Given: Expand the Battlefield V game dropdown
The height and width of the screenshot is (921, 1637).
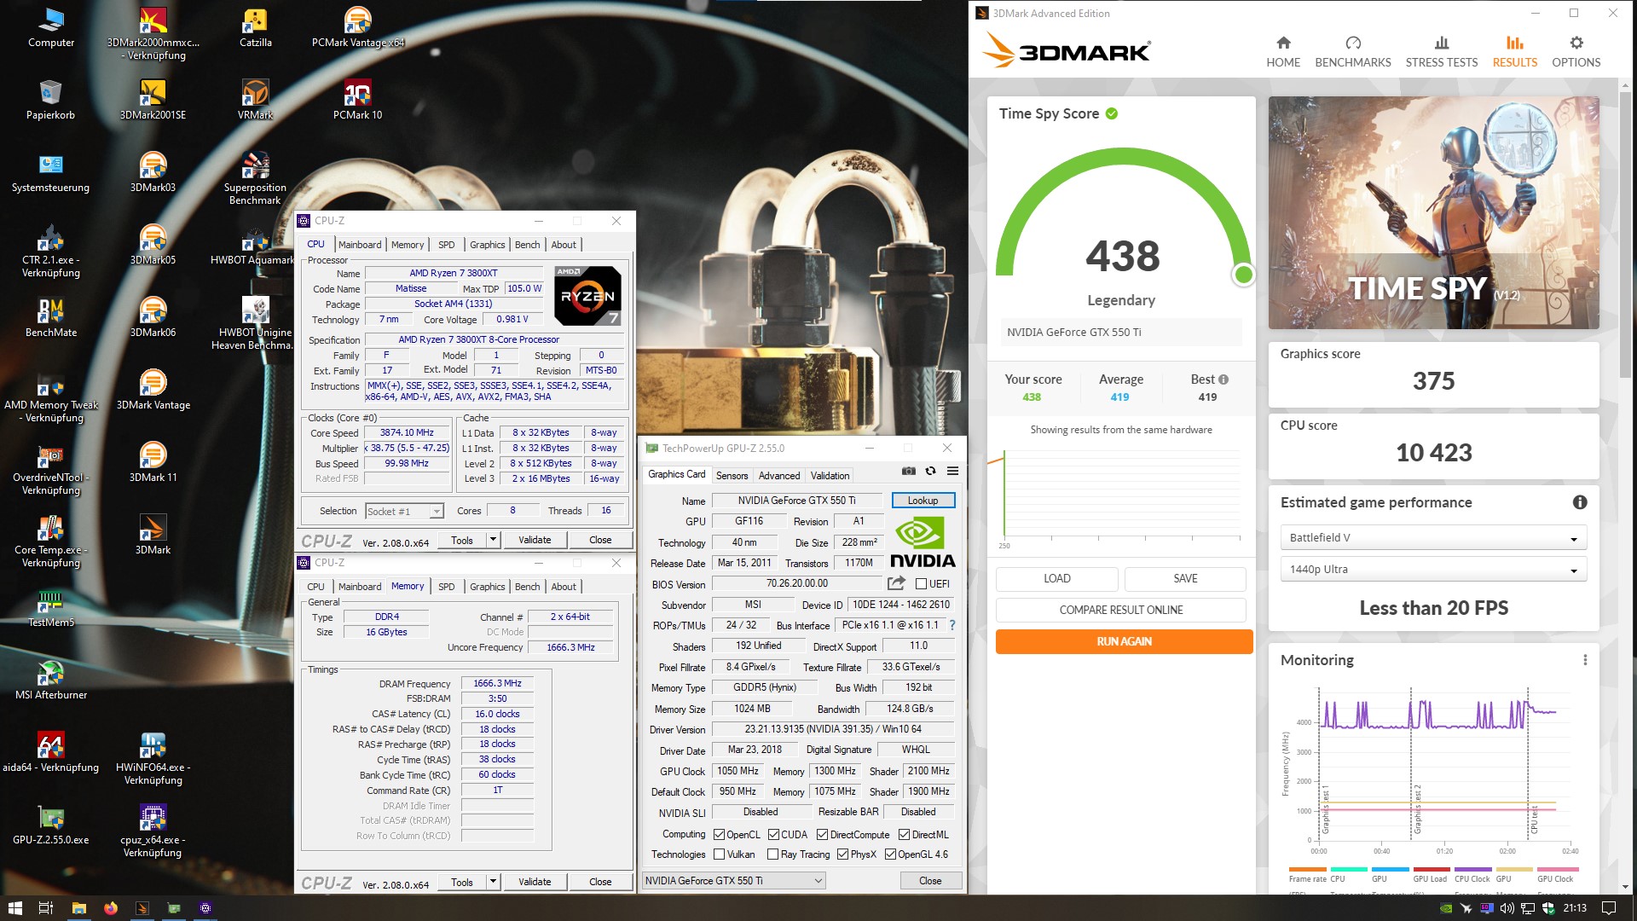Looking at the screenshot, I should pyautogui.click(x=1433, y=538).
